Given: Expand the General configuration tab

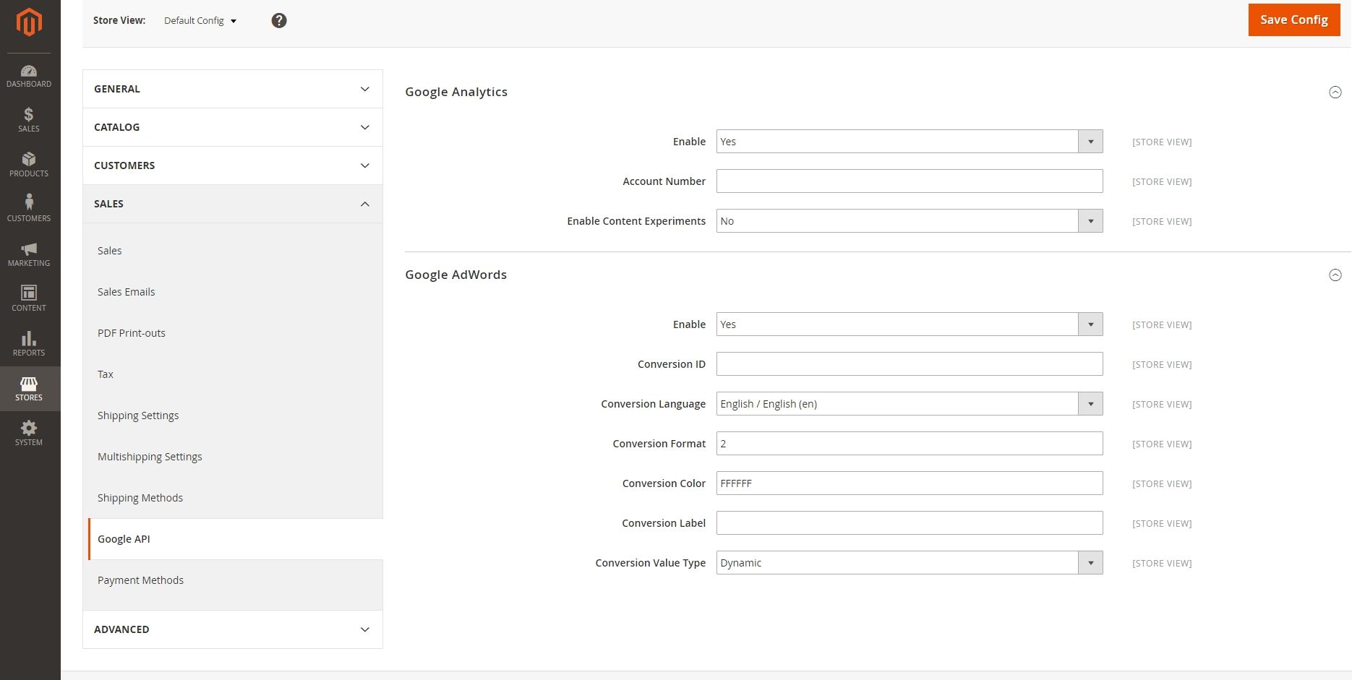Looking at the screenshot, I should (233, 89).
